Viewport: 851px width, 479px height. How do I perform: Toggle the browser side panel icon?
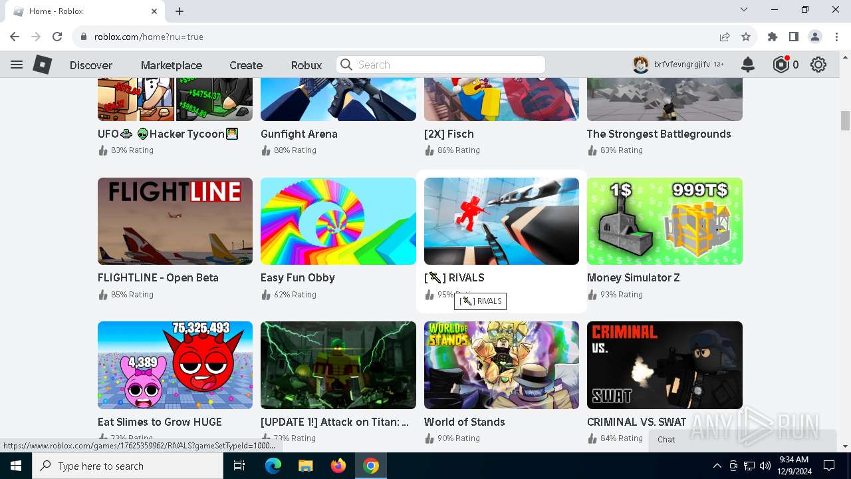[x=794, y=37]
